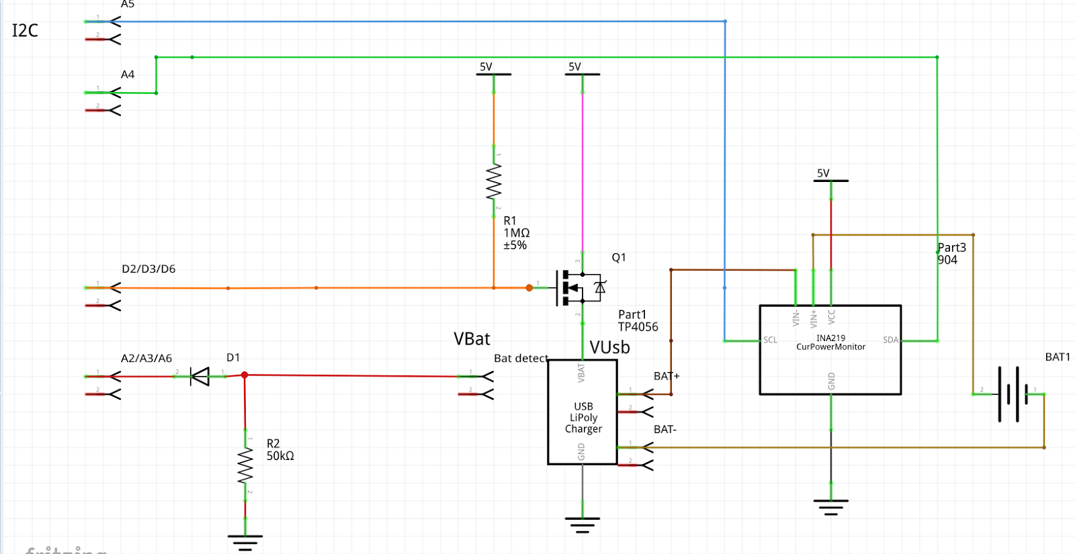Click the A2/A3/A6 label
Image resolution: width=1075 pixels, height=554 pixels.
point(146,358)
